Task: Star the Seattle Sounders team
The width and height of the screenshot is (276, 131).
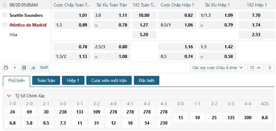Action: pyautogui.click(x=5, y=15)
